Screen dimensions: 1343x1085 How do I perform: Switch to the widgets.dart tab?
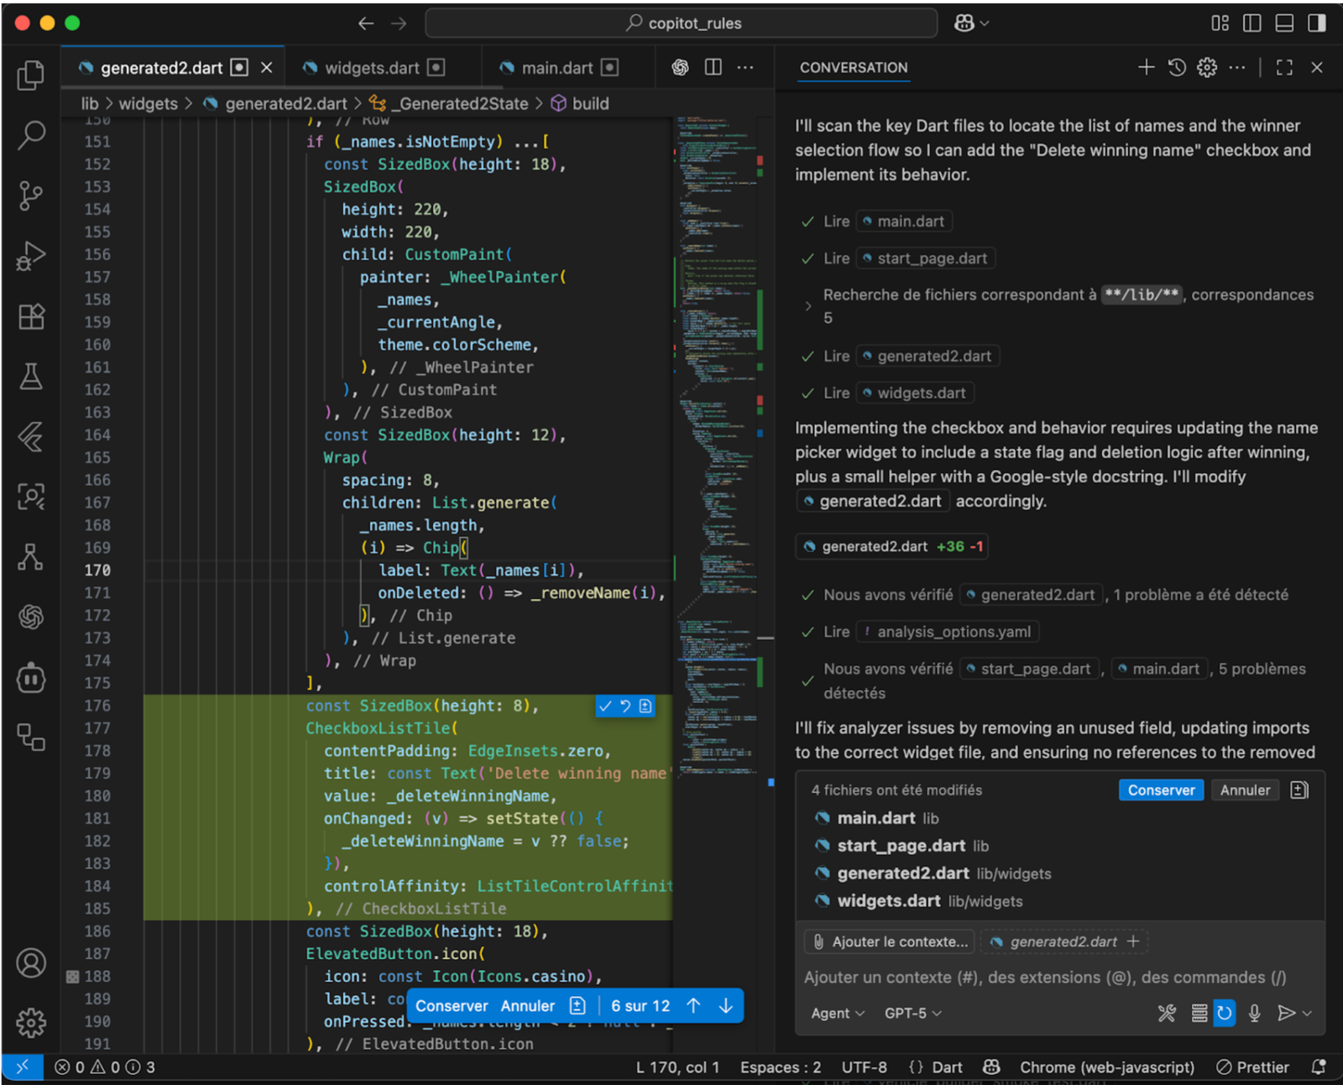click(x=373, y=67)
